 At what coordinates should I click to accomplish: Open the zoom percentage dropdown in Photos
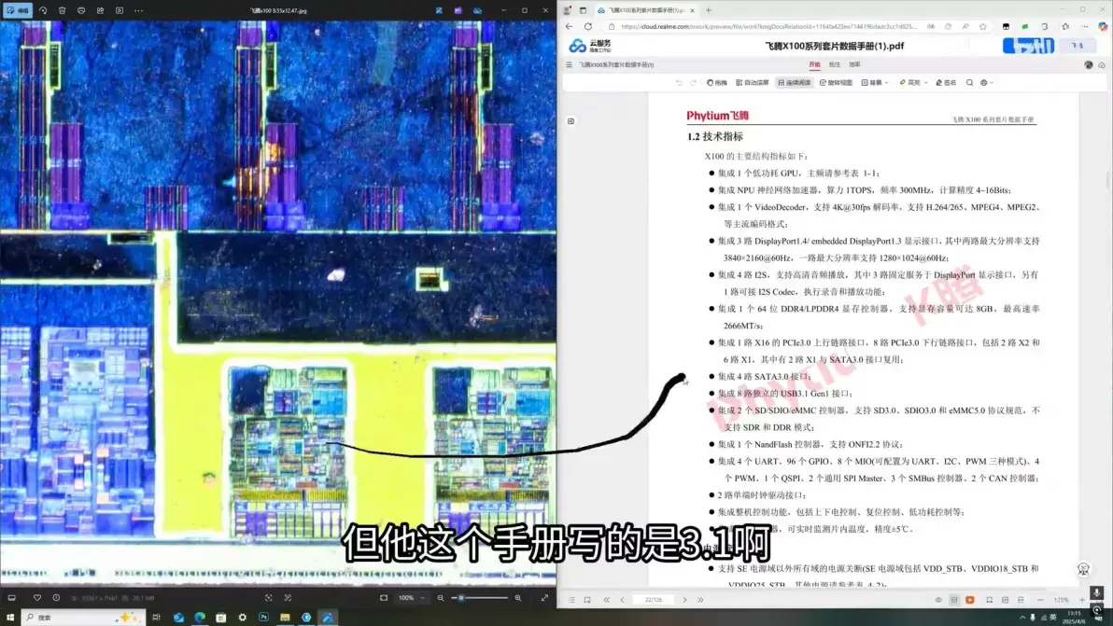click(x=411, y=598)
